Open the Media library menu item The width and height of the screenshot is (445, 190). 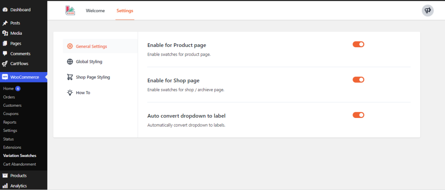pyautogui.click(x=16, y=33)
